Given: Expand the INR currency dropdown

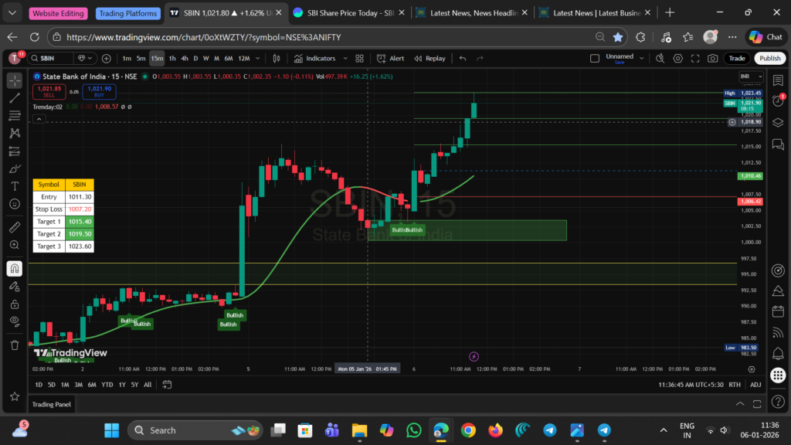Looking at the screenshot, I should pos(749,76).
